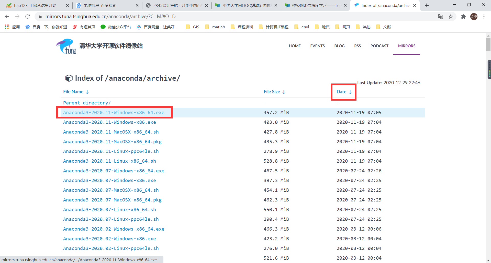This screenshot has height=263, width=491.
Task: Open Chrome's three-dot menu
Action: pyautogui.click(x=484, y=17)
